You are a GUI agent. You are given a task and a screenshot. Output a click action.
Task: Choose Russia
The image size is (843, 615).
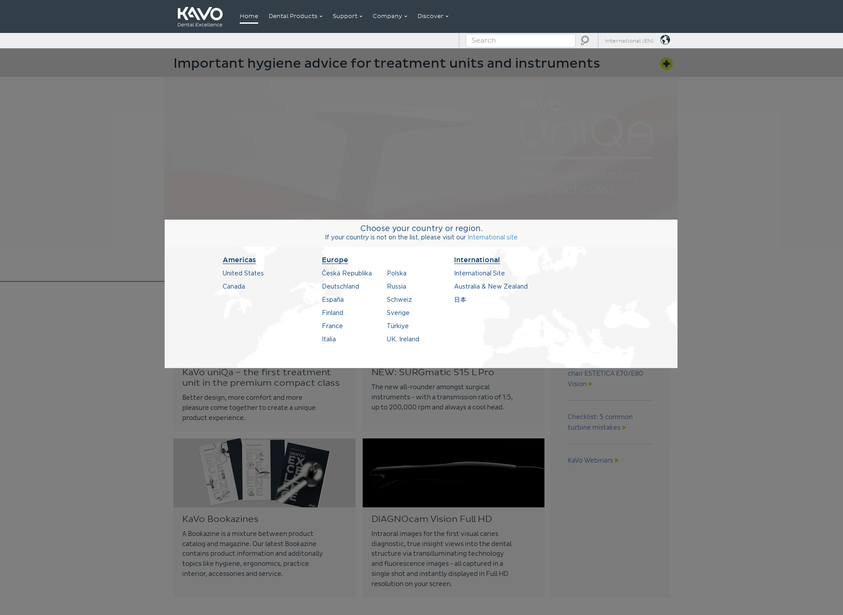click(396, 286)
